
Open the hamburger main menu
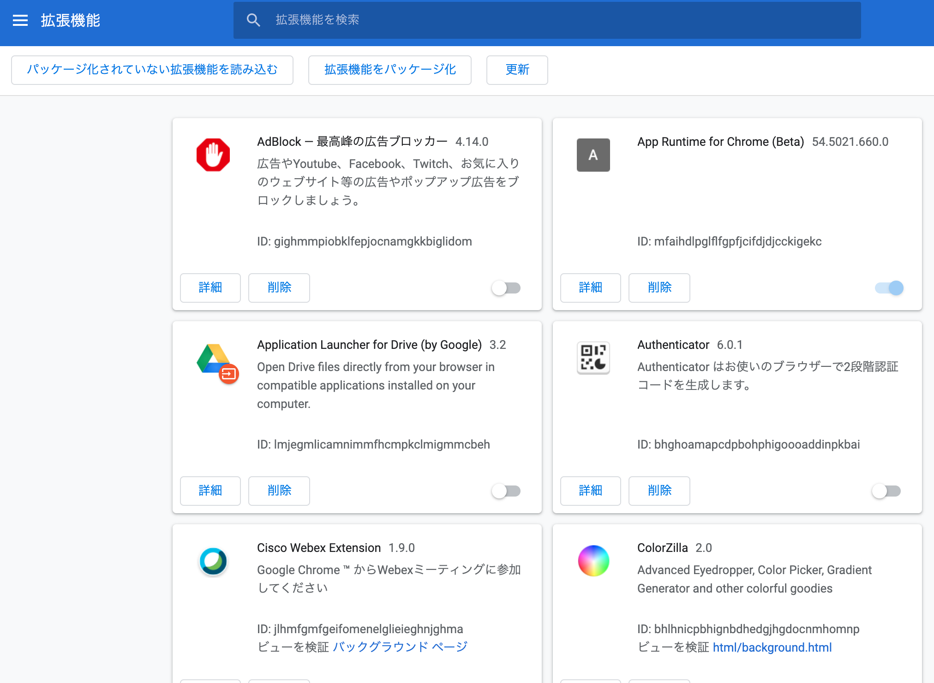(20, 20)
